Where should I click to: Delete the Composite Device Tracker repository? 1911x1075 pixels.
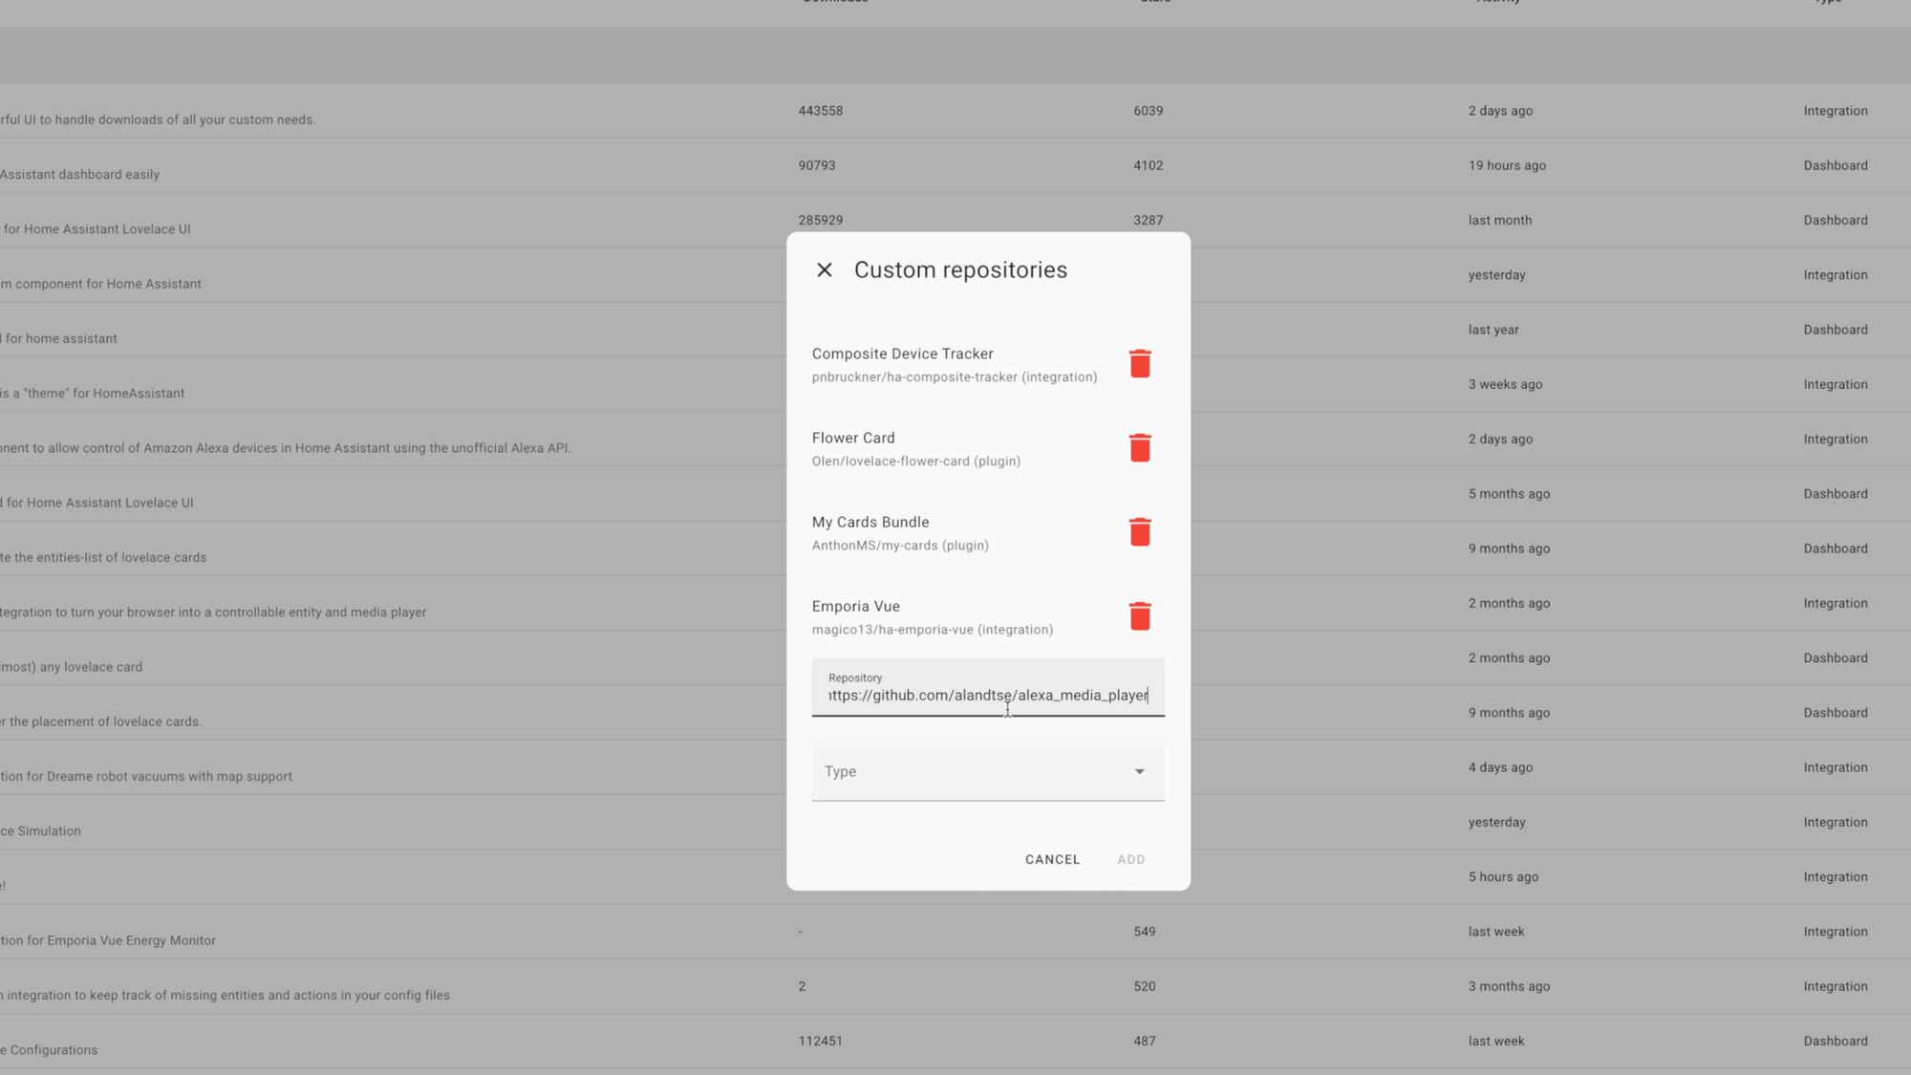click(1140, 364)
